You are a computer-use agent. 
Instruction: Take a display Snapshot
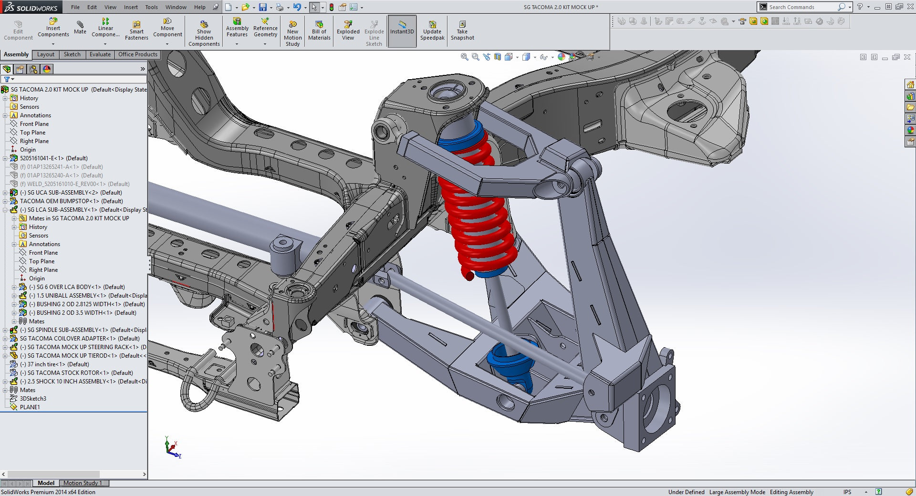tap(462, 31)
